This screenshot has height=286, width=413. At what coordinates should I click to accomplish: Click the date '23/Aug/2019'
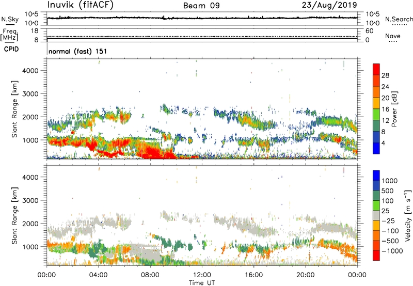coord(329,5)
